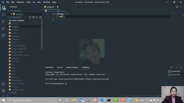Image resolution: width=184 pixels, height=103 pixels.
Task: Open the terminal launch profile dropdown
Action: (x=174, y=67)
